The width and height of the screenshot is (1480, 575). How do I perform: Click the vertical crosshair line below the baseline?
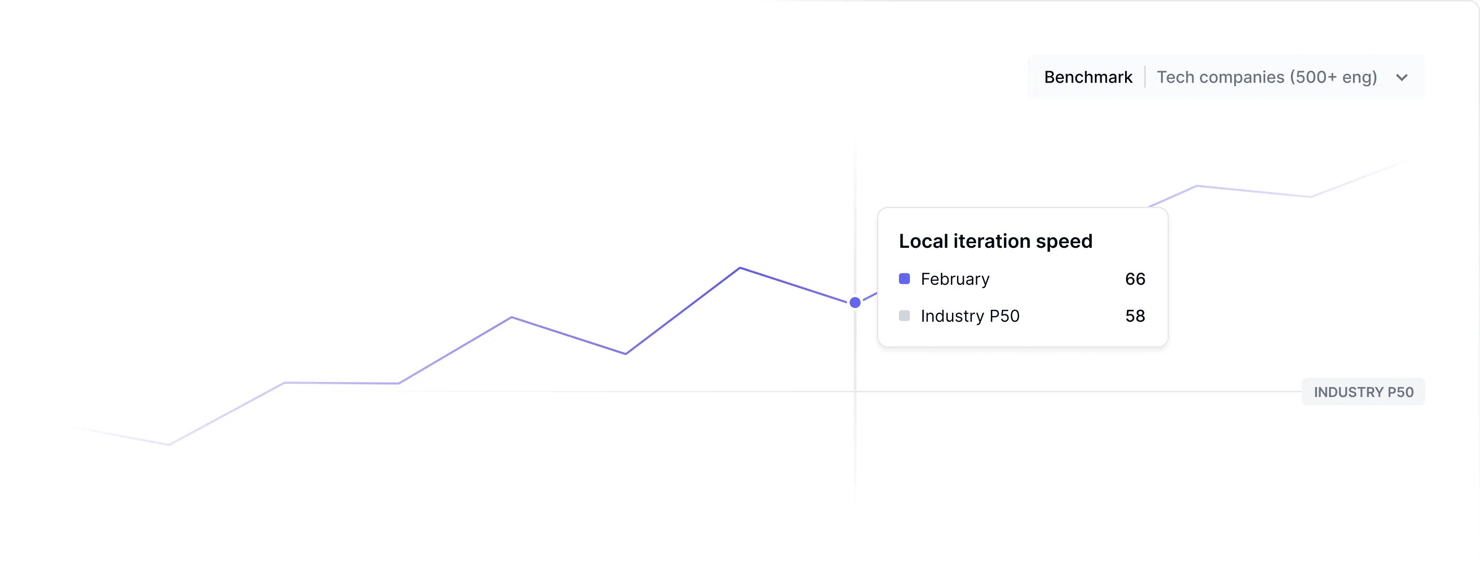855,448
